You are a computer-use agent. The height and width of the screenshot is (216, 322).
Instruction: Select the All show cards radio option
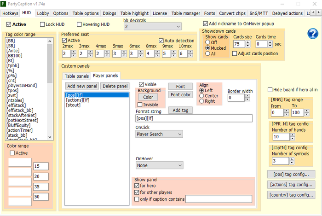(x=208, y=54)
